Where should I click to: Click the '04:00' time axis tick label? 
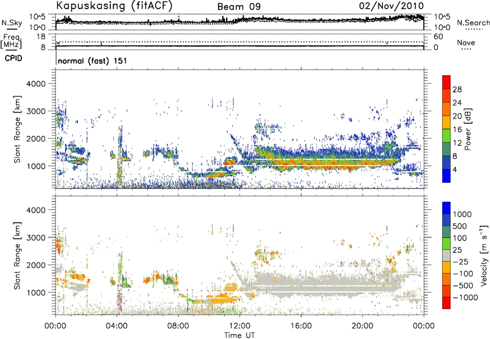tap(116, 326)
